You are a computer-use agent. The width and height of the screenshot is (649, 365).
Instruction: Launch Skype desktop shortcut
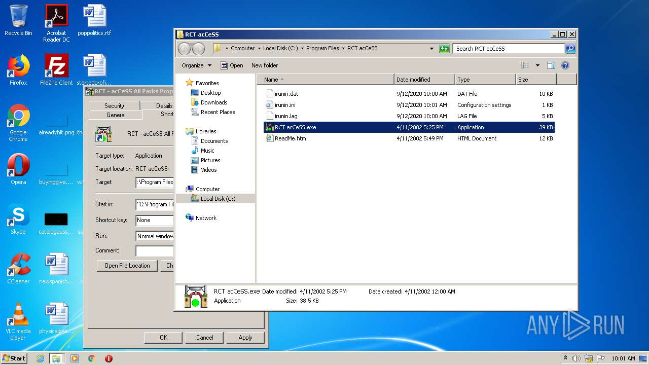point(18,219)
